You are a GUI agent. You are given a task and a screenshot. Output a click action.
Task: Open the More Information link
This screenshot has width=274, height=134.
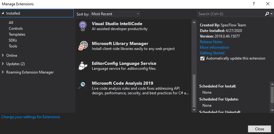pyautogui.click(x=215, y=47)
